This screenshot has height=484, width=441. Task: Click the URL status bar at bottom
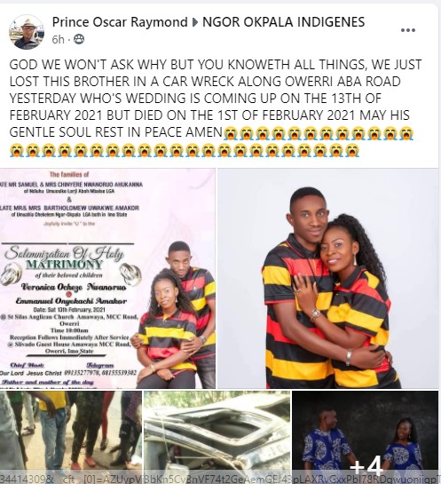tap(220, 479)
